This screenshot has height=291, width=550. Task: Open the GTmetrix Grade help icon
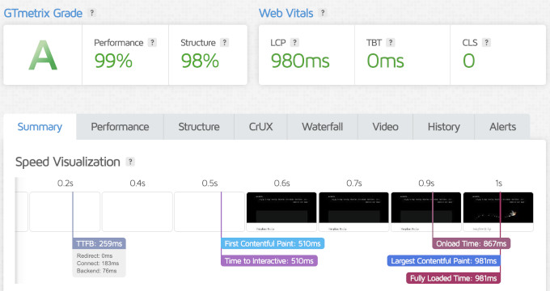pos(92,13)
